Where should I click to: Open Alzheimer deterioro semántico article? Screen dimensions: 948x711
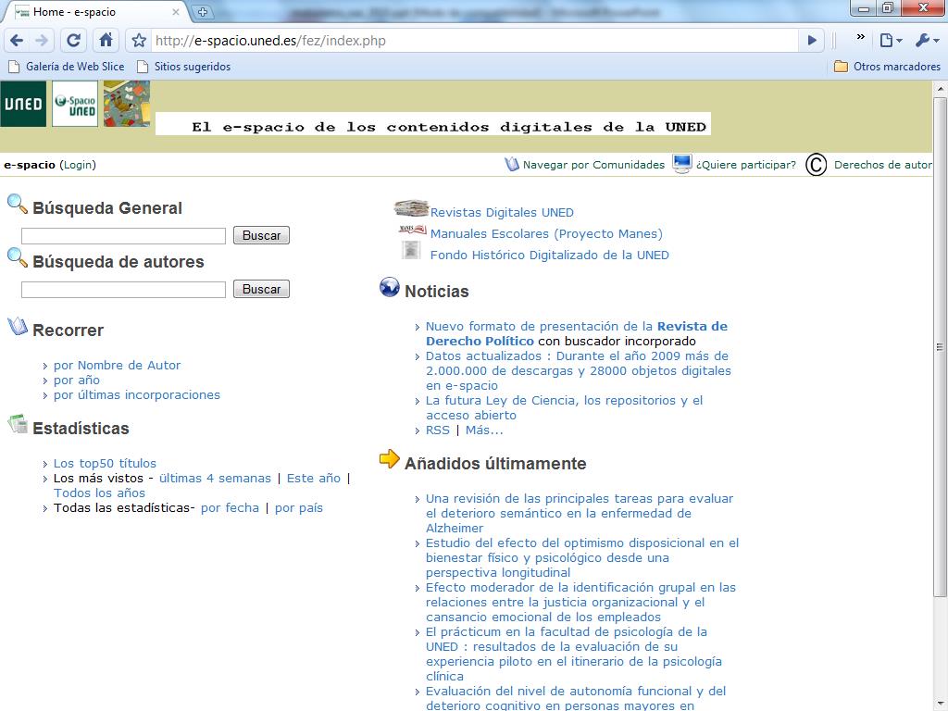click(580, 513)
